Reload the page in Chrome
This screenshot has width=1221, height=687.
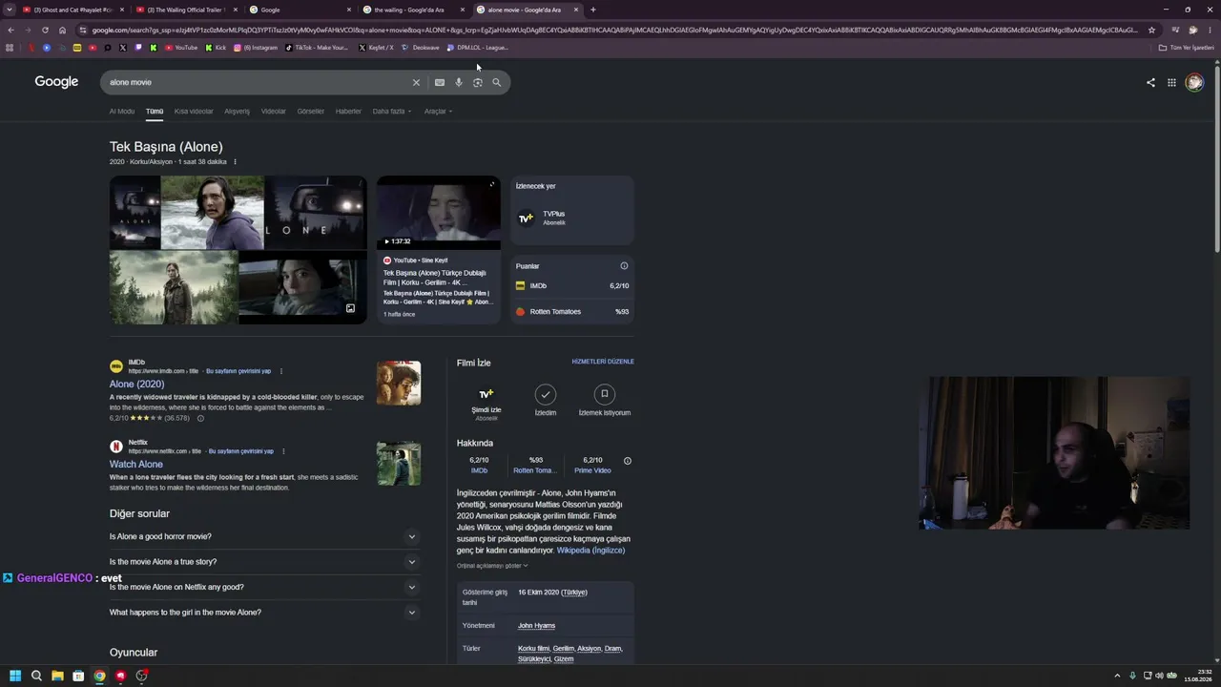45,30
